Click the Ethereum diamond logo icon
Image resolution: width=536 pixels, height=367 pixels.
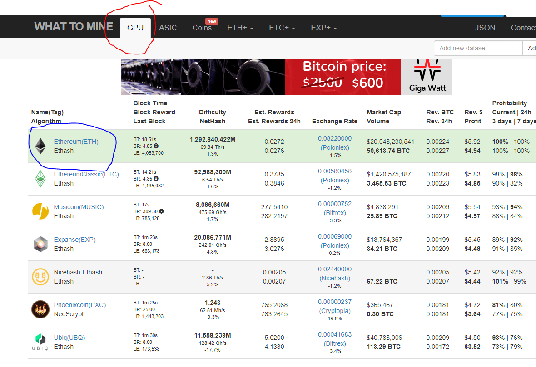click(x=41, y=146)
